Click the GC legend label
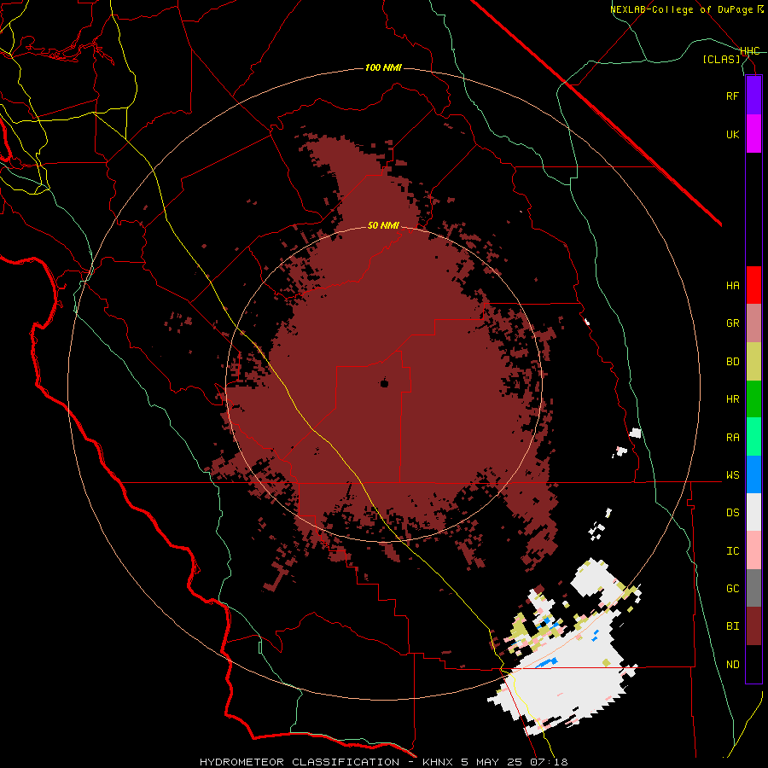Screen dimensions: 768x768 (x=732, y=588)
